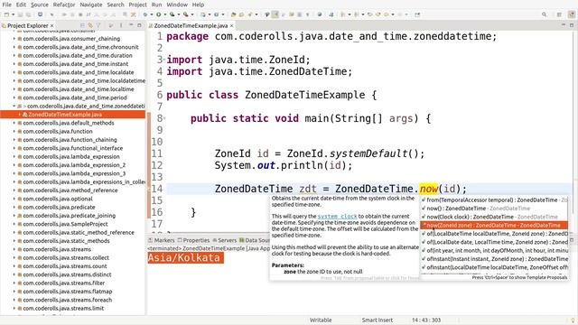
Task: Minimize the Project Explorer panel
Action: (131, 25)
